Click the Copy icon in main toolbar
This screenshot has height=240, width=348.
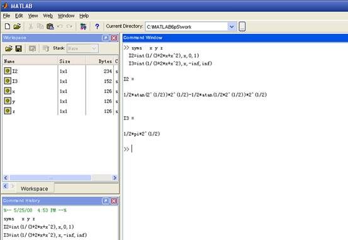pyautogui.click(x=40, y=26)
